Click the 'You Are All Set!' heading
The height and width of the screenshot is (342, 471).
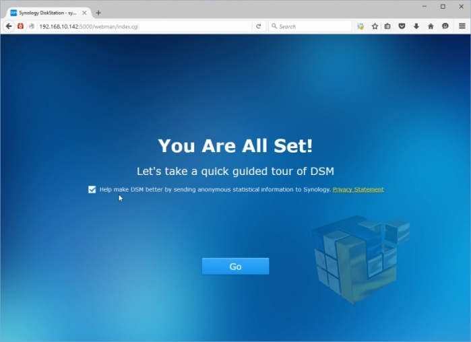[236, 146]
